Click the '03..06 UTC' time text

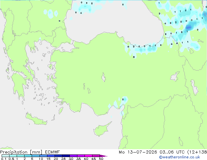pyautogui.click(x=172, y=152)
